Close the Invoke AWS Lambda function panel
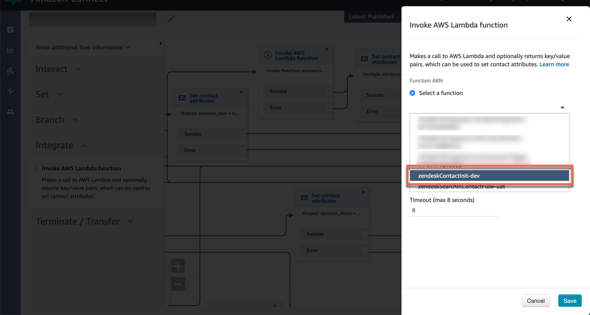 tap(569, 19)
